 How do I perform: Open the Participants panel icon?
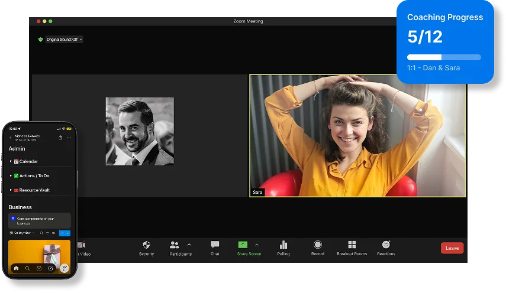175,245
